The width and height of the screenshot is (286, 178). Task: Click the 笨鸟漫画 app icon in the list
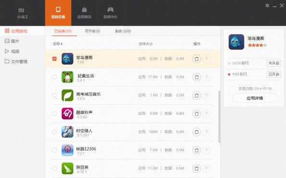pyautogui.click(x=67, y=59)
